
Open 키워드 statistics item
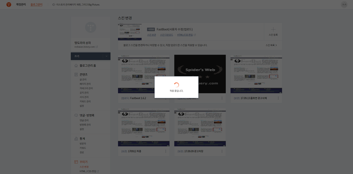pos(83,148)
